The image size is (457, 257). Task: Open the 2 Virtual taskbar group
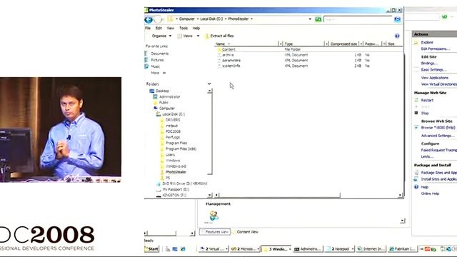pyautogui.click(x=214, y=249)
